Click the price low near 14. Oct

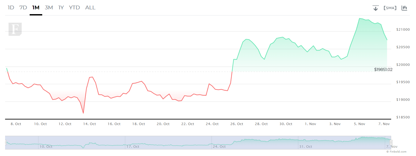(83, 113)
